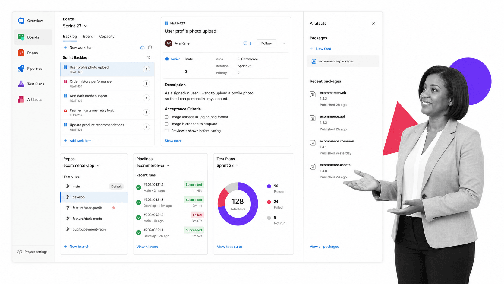504x284 pixels.
Task: Click the Follow button
Action: tap(266, 43)
